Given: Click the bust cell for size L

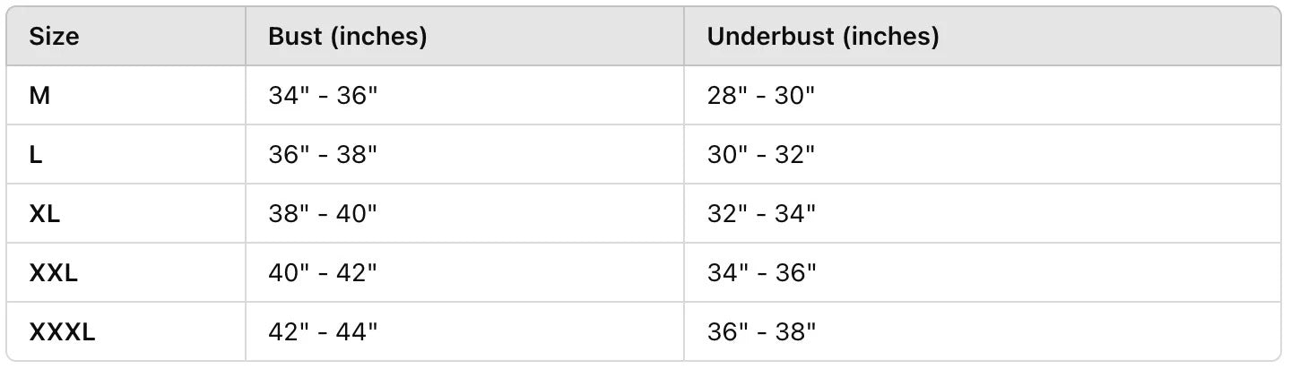Looking at the screenshot, I should pos(323,155).
